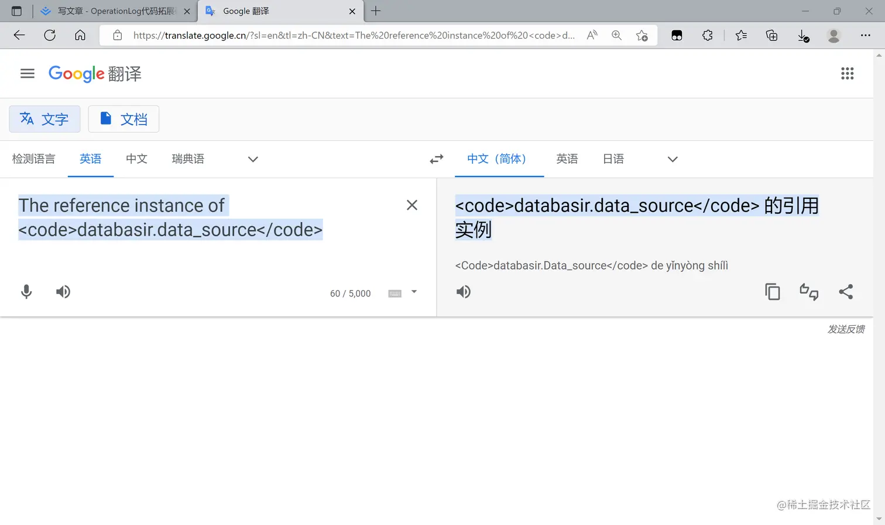Open the zoom magnifier in address bar

click(616, 35)
